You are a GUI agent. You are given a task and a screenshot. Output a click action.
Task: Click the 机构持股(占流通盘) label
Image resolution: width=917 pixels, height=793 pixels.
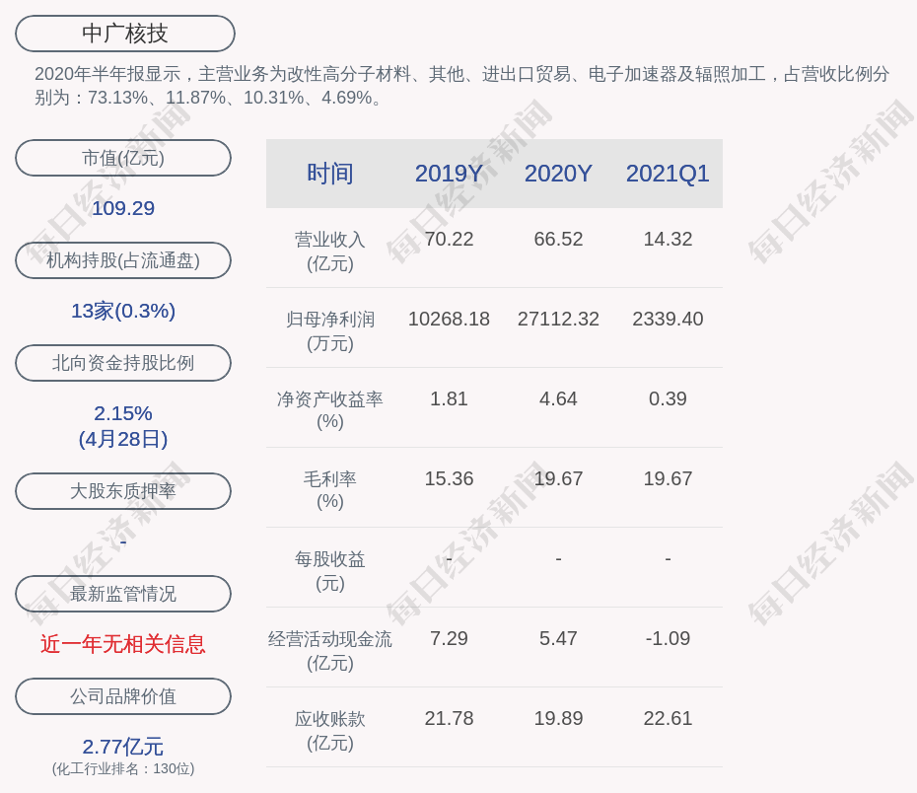[x=123, y=260]
